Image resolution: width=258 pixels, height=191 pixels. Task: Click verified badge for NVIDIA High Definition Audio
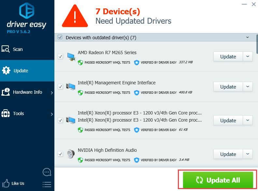tap(136, 160)
